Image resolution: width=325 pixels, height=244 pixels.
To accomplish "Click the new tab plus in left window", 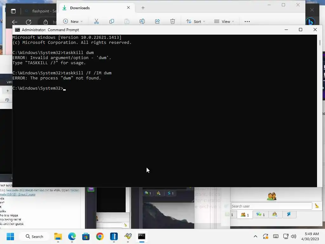I will (x=8, y=91).
